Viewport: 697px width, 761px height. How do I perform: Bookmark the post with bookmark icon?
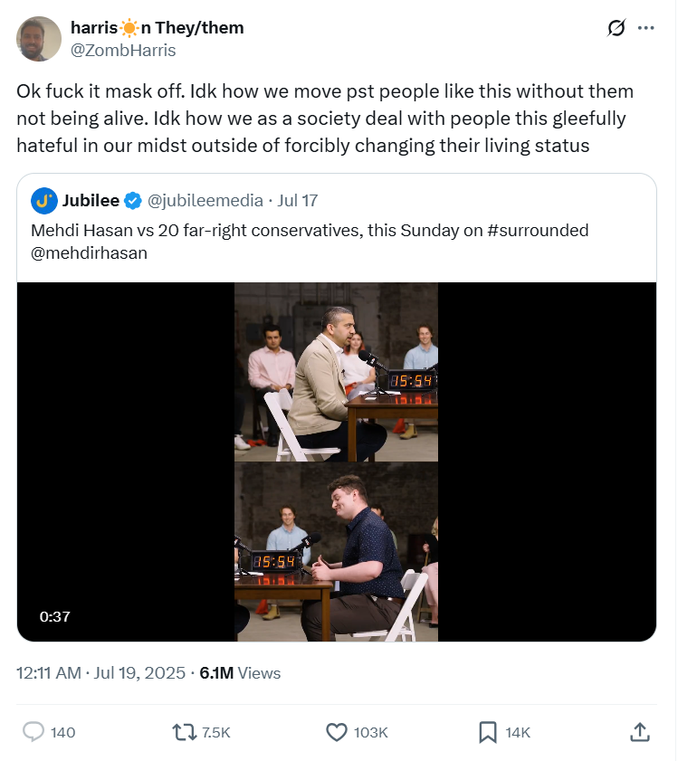click(488, 732)
